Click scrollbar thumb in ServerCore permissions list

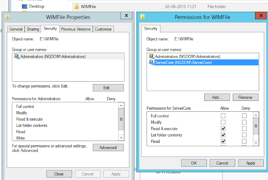[x=256, y=126]
